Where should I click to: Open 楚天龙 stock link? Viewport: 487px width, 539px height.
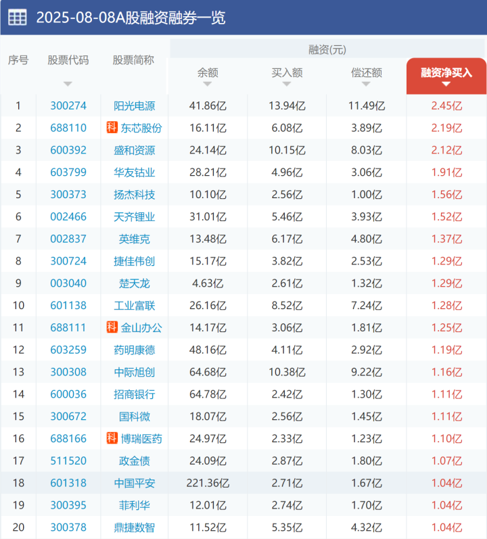click(135, 283)
